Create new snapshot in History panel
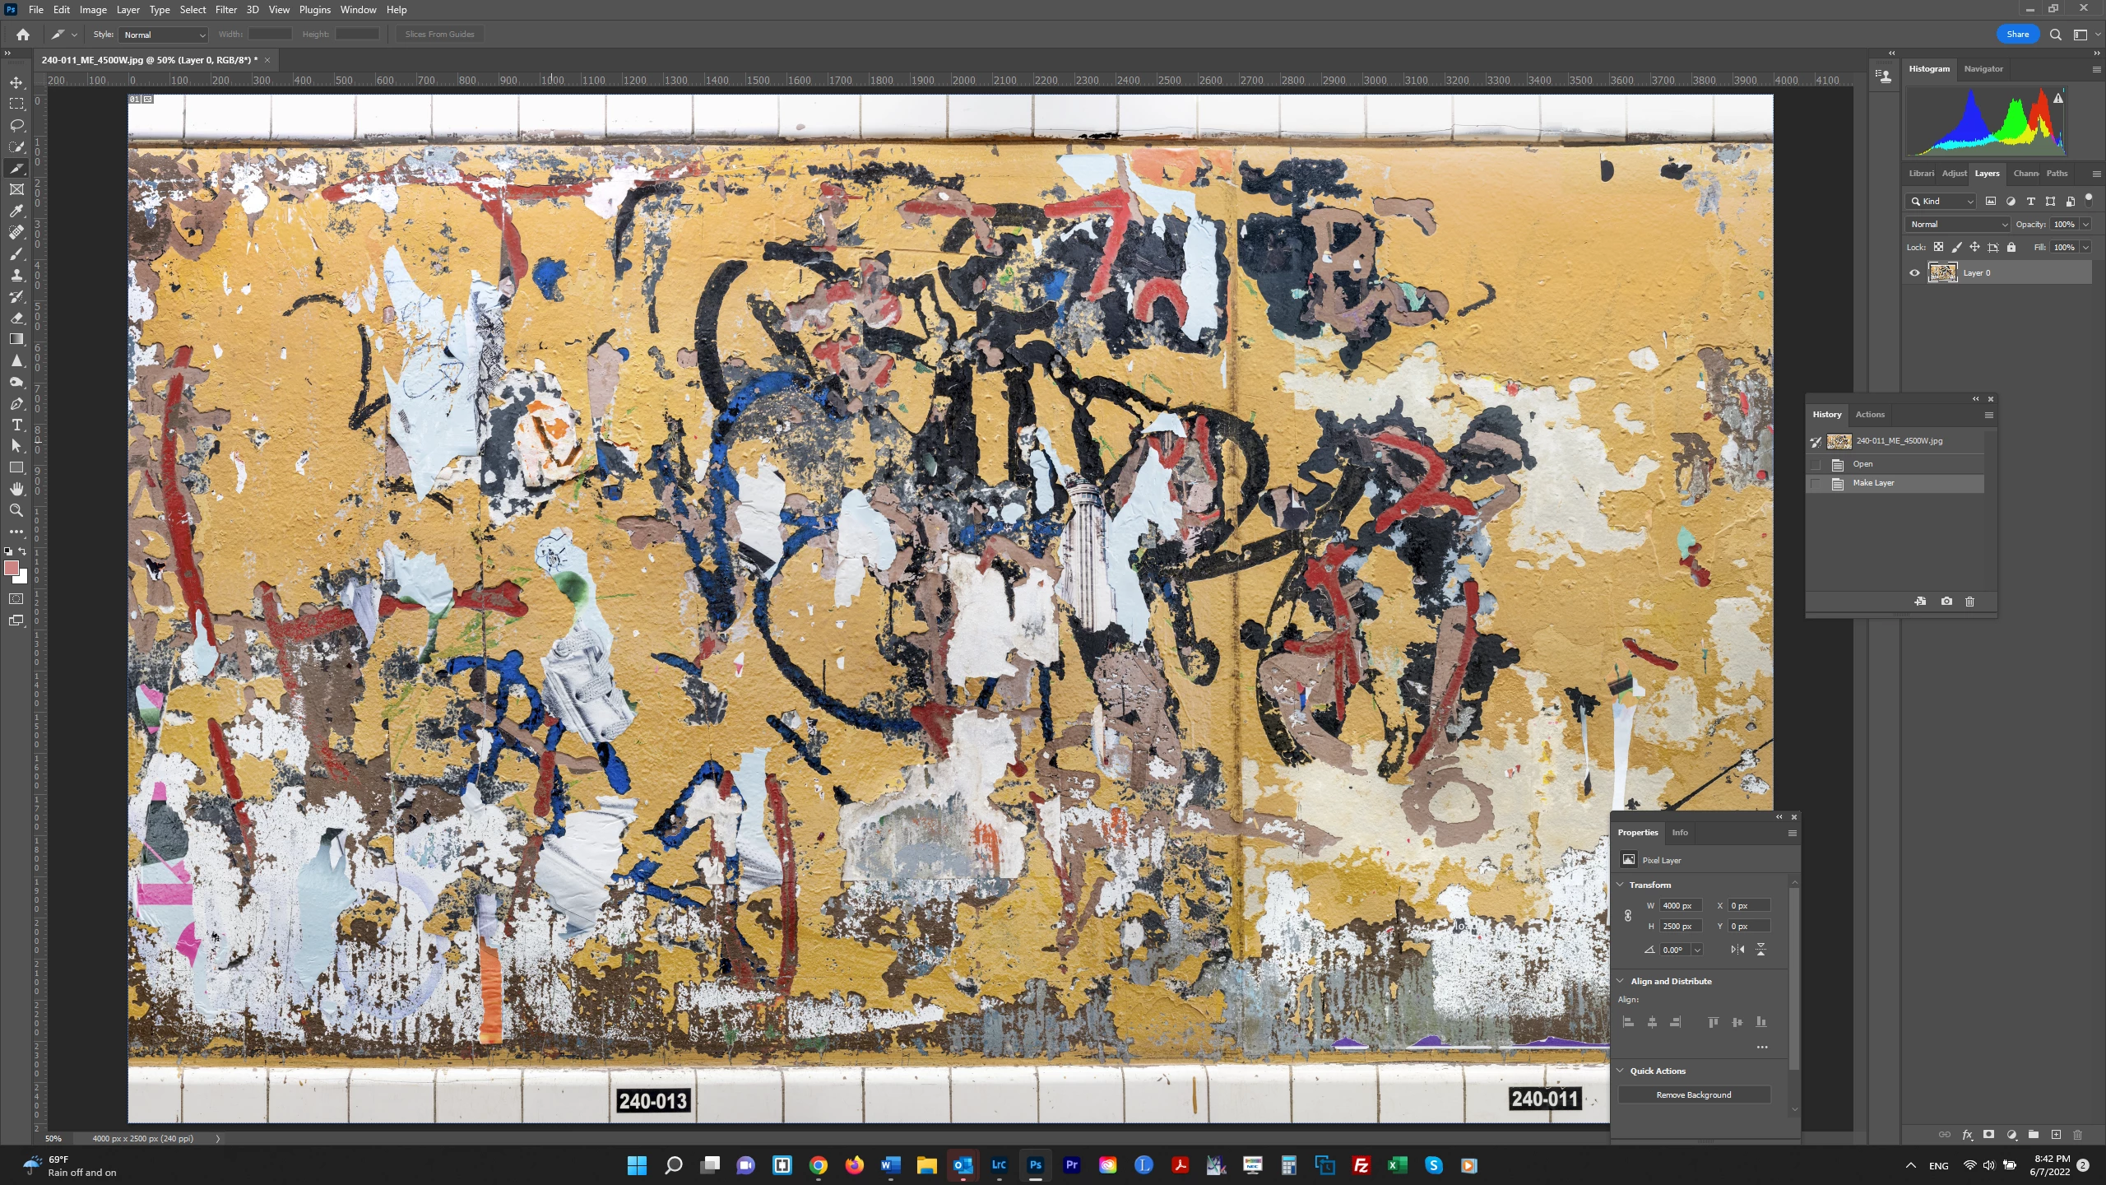The width and height of the screenshot is (2106, 1185). (x=1946, y=602)
